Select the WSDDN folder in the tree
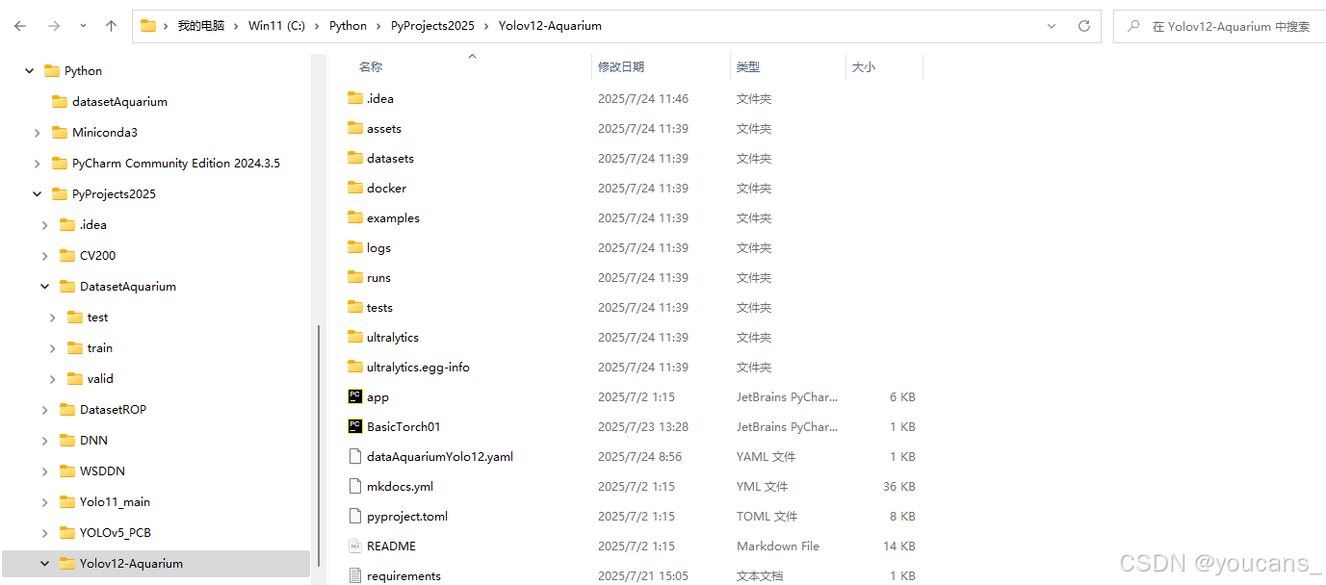The image size is (1326, 585). tap(102, 471)
